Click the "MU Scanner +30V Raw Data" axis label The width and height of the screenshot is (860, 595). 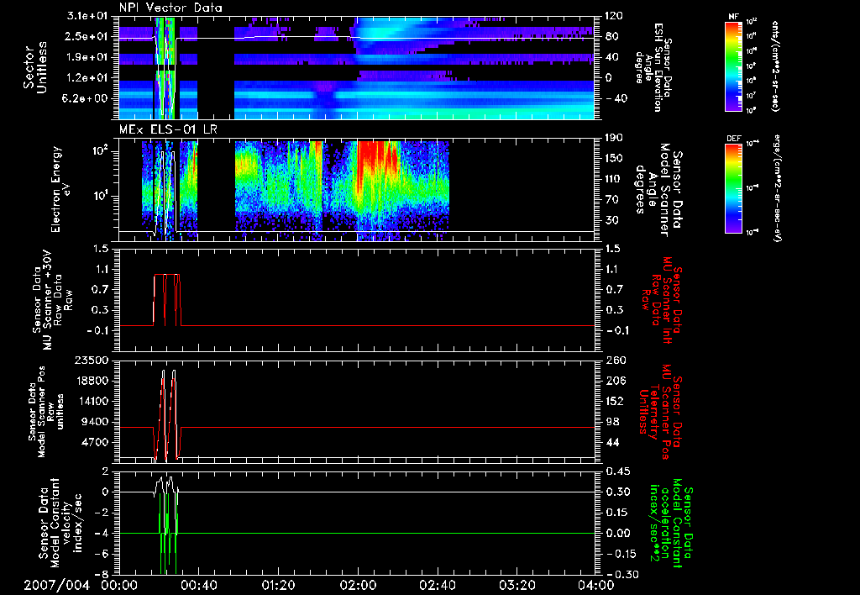(52, 300)
